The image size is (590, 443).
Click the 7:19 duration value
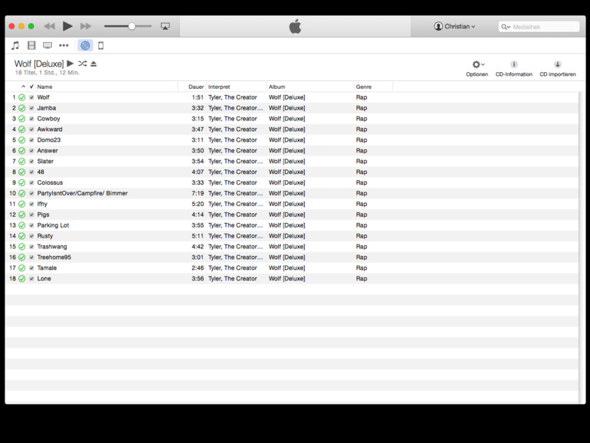click(x=198, y=193)
